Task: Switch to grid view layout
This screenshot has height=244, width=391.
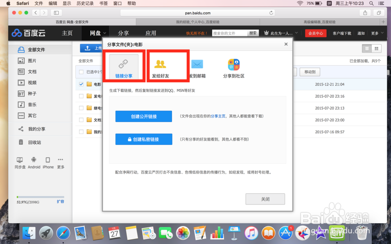Action: coord(377,48)
